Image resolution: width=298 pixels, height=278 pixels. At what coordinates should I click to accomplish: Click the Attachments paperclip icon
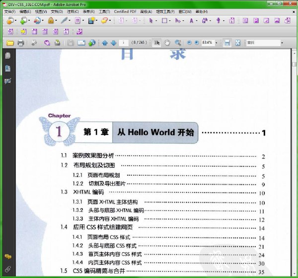tap(8, 269)
